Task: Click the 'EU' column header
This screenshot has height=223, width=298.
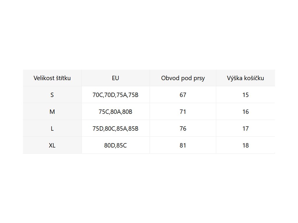Action: click(116, 78)
